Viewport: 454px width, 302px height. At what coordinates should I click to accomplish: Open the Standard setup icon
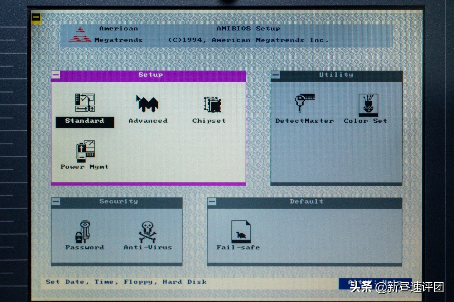tap(85, 103)
